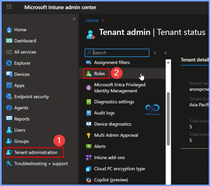Click the Tenant admin header icon
The image size is (210, 186).
point(91,35)
